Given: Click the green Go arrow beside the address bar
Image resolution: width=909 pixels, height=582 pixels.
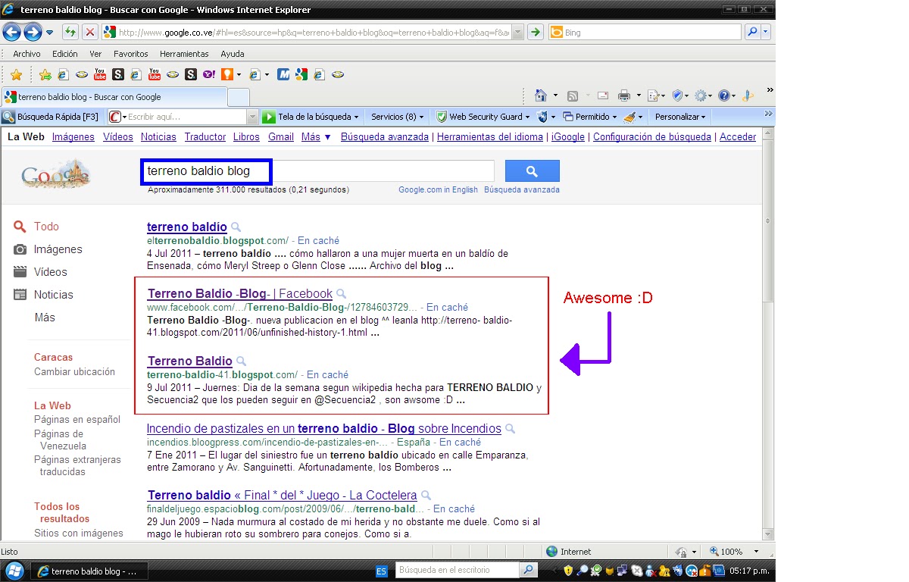Looking at the screenshot, I should (x=536, y=32).
